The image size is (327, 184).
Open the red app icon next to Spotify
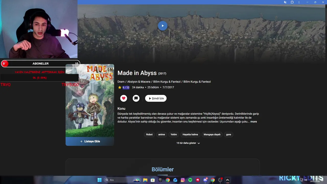pos(198,180)
